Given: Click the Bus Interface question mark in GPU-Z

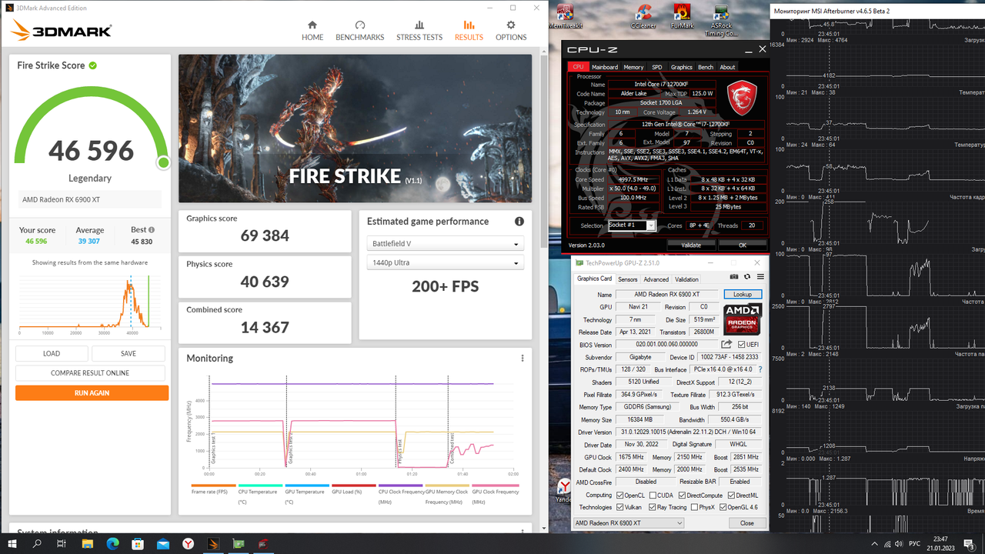Looking at the screenshot, I should coord(760,369).
